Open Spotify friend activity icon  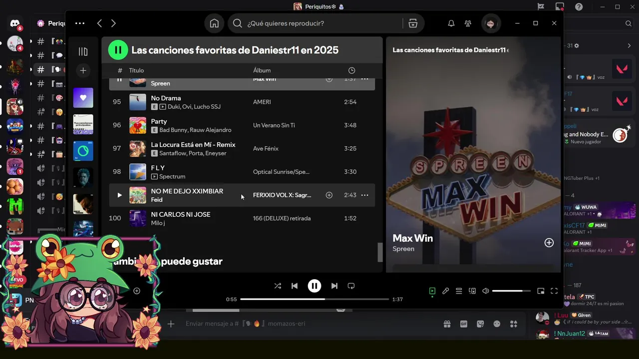(468, 23)
